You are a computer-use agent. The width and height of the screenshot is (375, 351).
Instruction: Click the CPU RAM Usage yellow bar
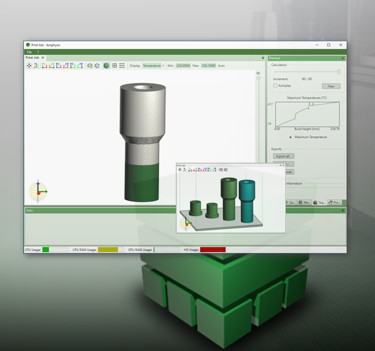(108, 250)
